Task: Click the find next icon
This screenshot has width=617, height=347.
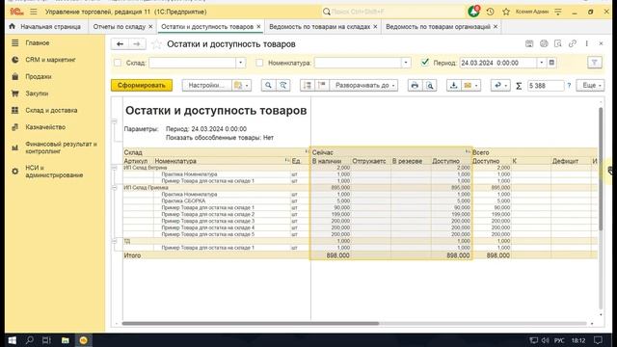Action: coord(282,86)
